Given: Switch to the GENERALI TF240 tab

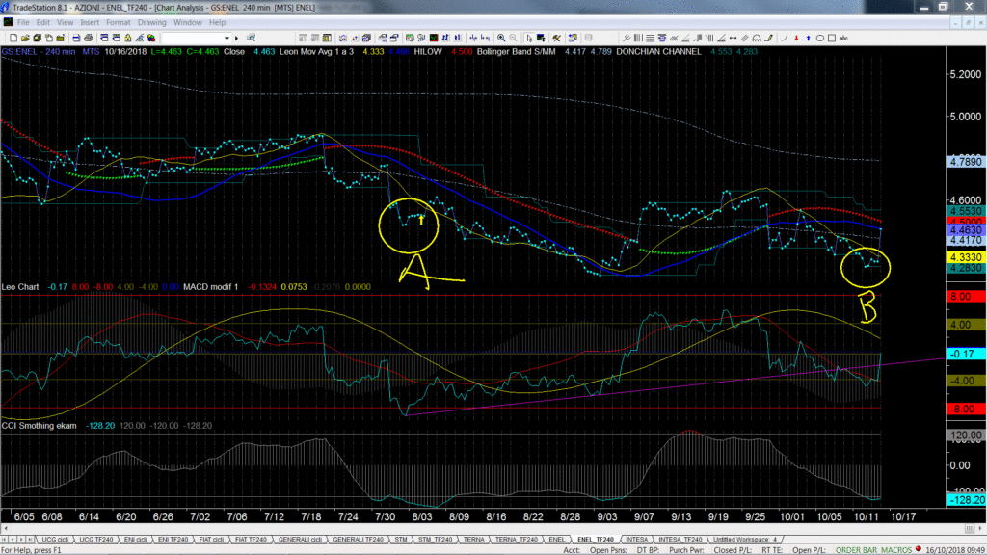Looking at the screenshot, I should click(x=358, y=540).
